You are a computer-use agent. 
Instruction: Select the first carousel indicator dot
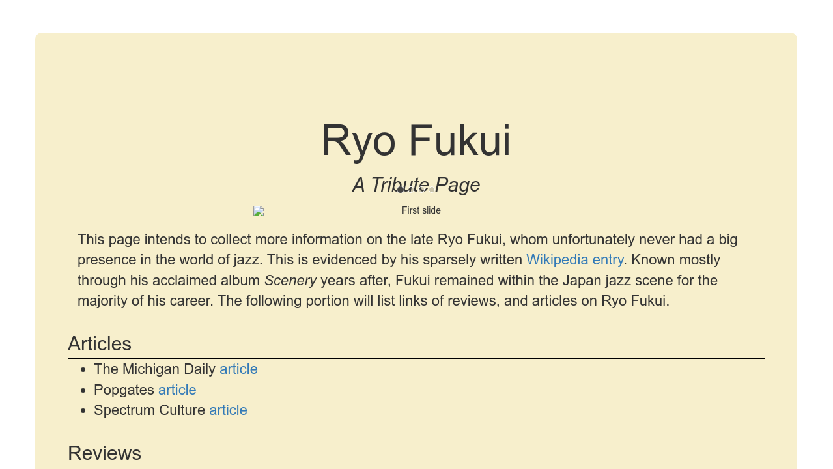401,190
